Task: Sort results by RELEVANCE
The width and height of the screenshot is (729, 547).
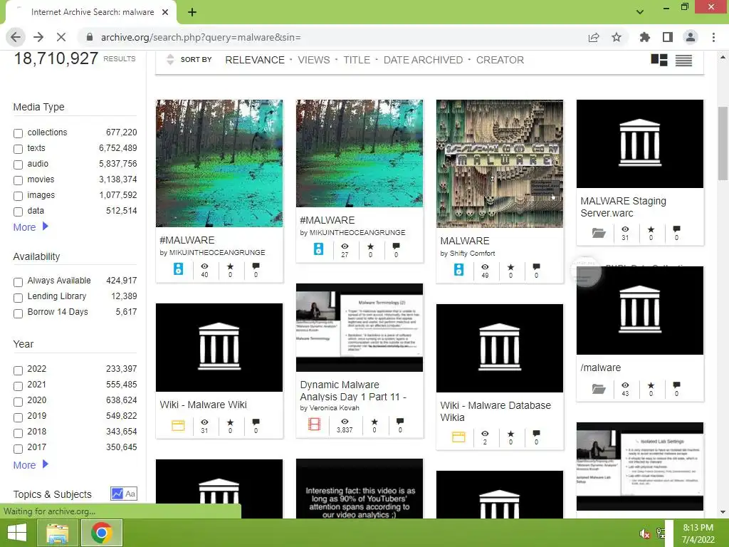Action: (255, 60)
